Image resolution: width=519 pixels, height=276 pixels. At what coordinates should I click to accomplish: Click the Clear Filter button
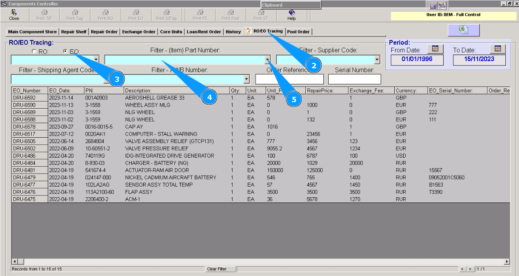click(220, 269)
